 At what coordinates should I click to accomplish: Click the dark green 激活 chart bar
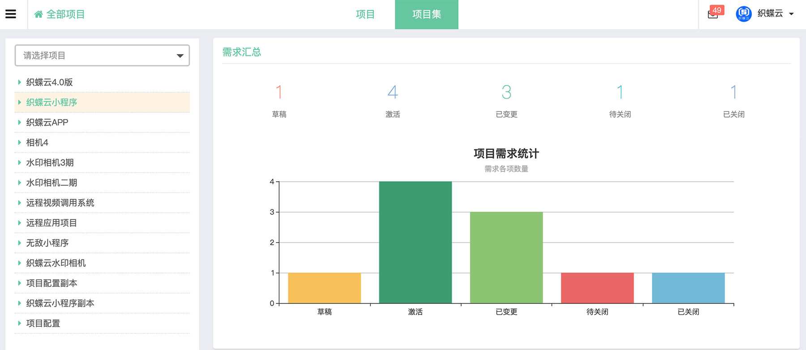[x=416, y=243]
